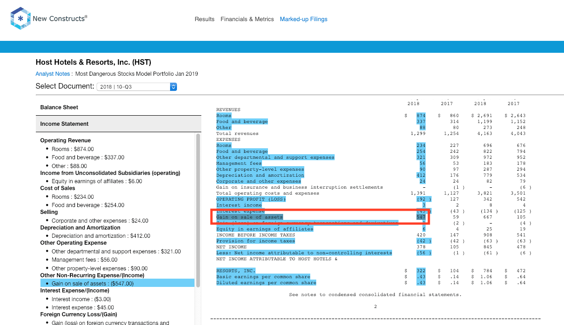
Task: Click Interest income line in filing
Action: [239, 205]
